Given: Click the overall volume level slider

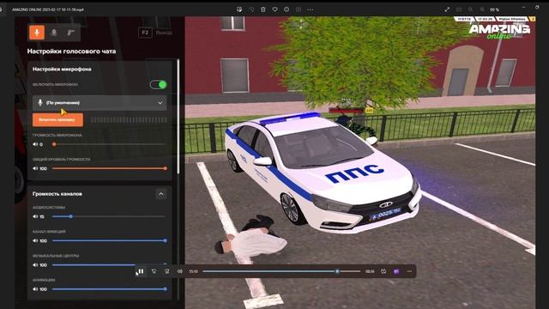Looking at the screenshot, I should click(x=109, y=168).
